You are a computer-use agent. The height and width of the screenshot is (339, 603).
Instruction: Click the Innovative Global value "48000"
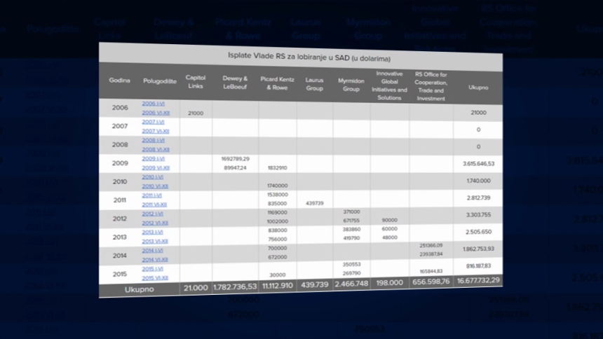390,237
